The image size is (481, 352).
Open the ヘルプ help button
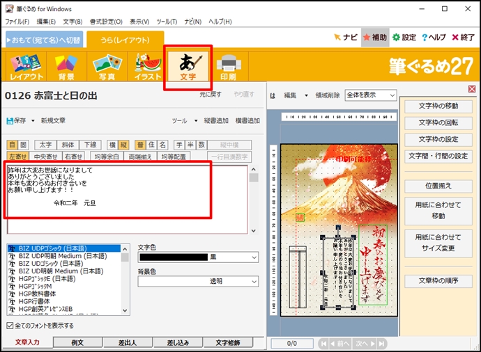434,38
